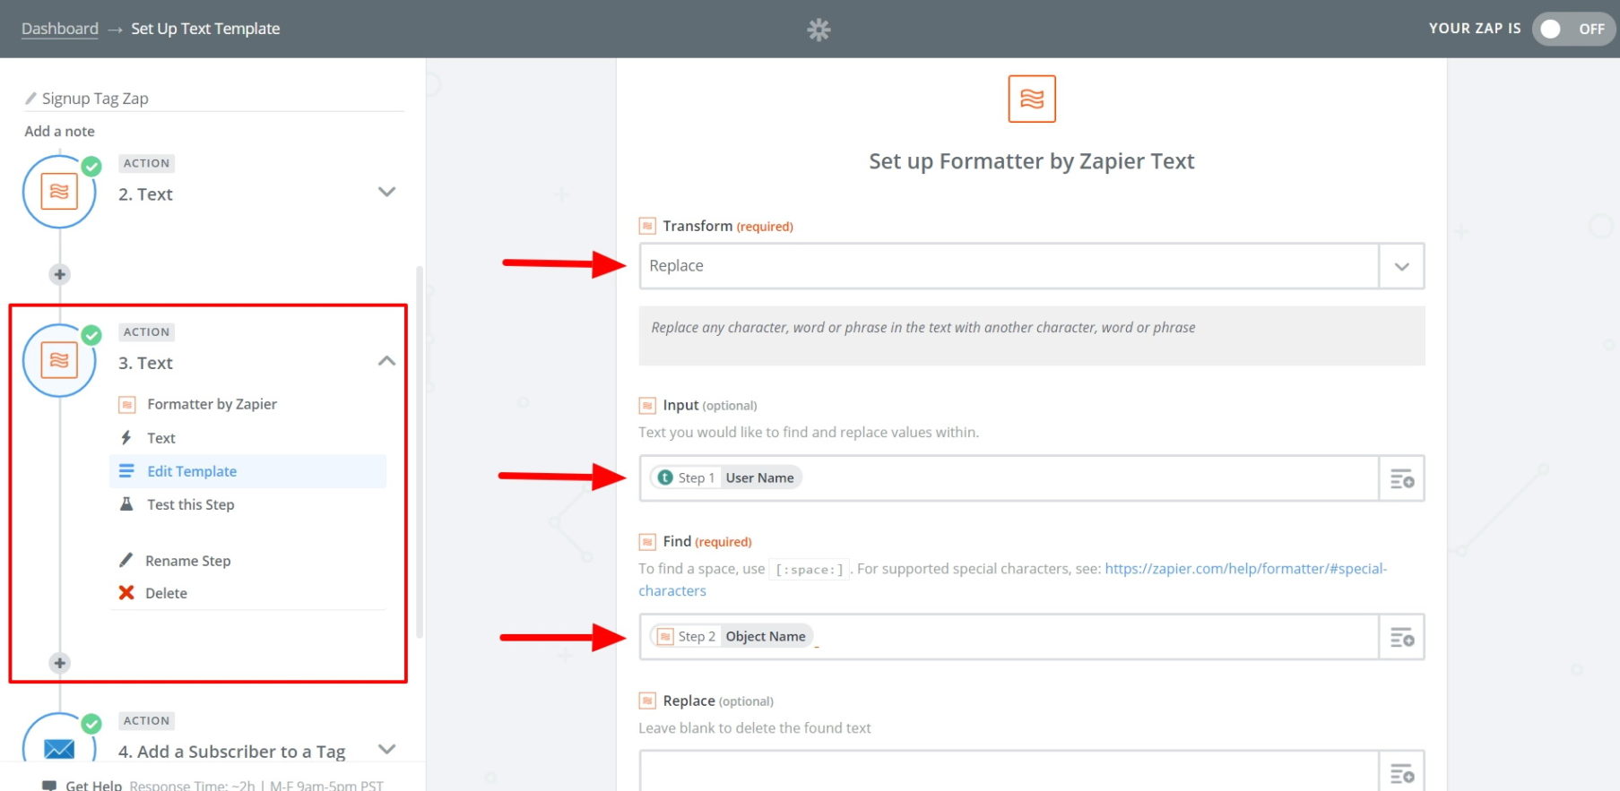Click the red X Delete icon

126,593
